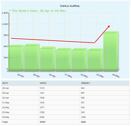Click the DaHLia JouRNaL chart title
This screenshot has width=131, height=126.
point(70,6)
